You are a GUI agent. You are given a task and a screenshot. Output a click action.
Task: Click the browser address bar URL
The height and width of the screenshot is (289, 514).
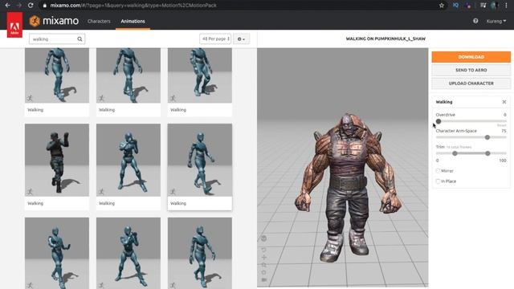click(133, 6)
